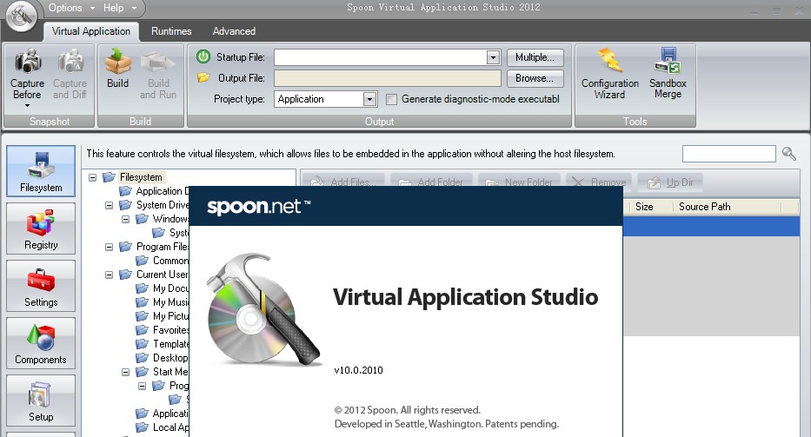The height and width of the screenshot is (437, 811).
Task: Click the Build and Run icon
Action: pos(158,62)
